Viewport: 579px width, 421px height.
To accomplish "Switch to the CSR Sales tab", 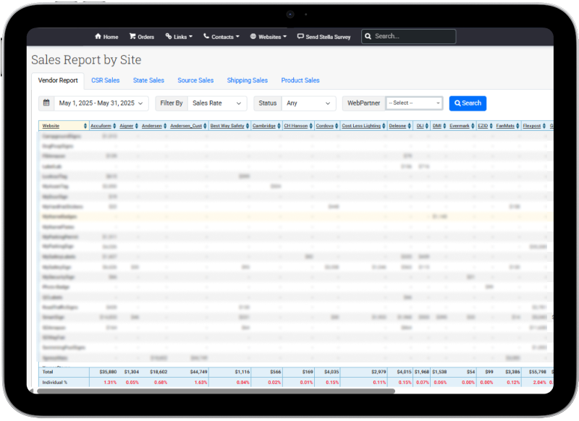I will tap(106, 80).
